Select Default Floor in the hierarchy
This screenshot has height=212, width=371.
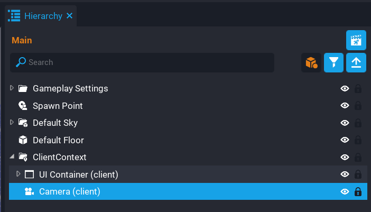(58, 140)
